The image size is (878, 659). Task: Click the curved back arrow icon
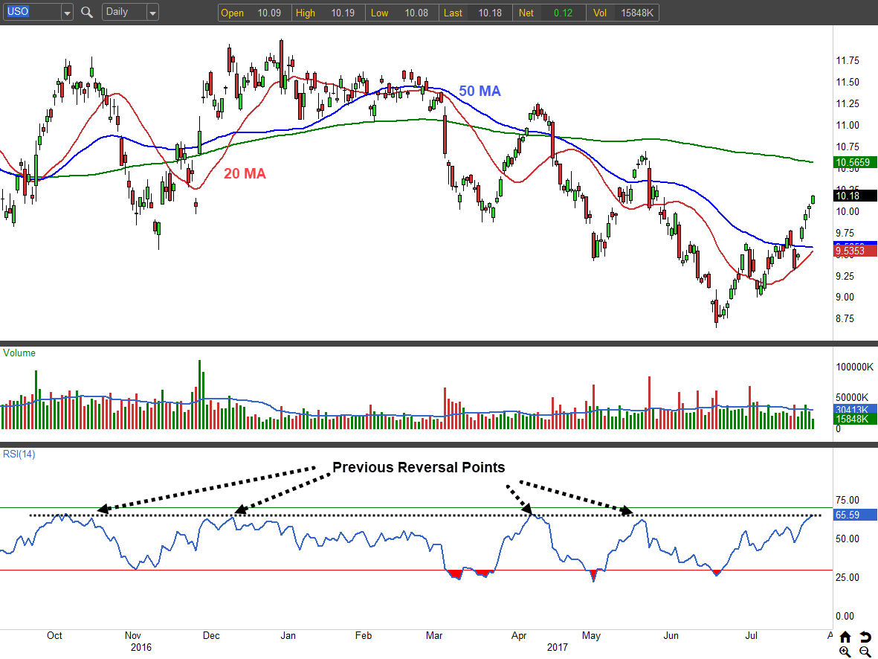tap(865, 637)
